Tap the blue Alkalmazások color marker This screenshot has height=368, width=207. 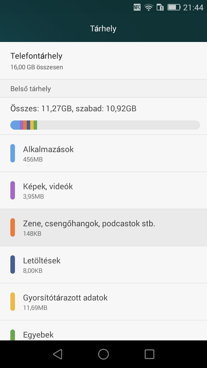point(13,153)
